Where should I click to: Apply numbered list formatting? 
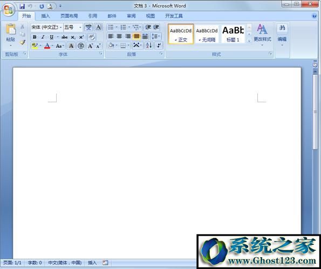click(x=123, y=27)
